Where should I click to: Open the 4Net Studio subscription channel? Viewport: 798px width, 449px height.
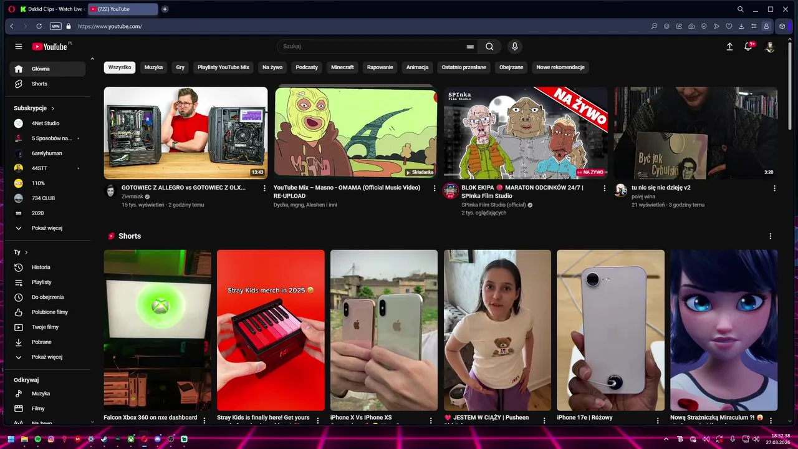point(47,123)
